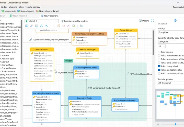Click the zoom slider handle below the minimap

coord(175,124)
